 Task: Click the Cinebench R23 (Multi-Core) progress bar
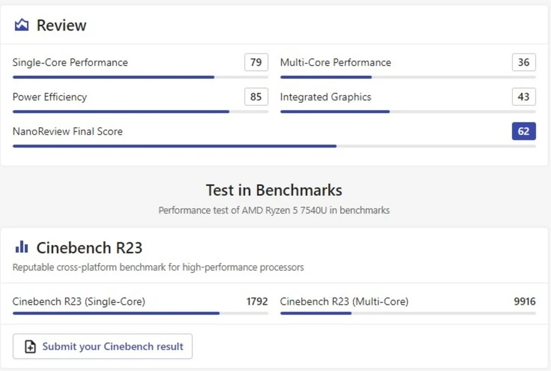(x=408, y=313)
